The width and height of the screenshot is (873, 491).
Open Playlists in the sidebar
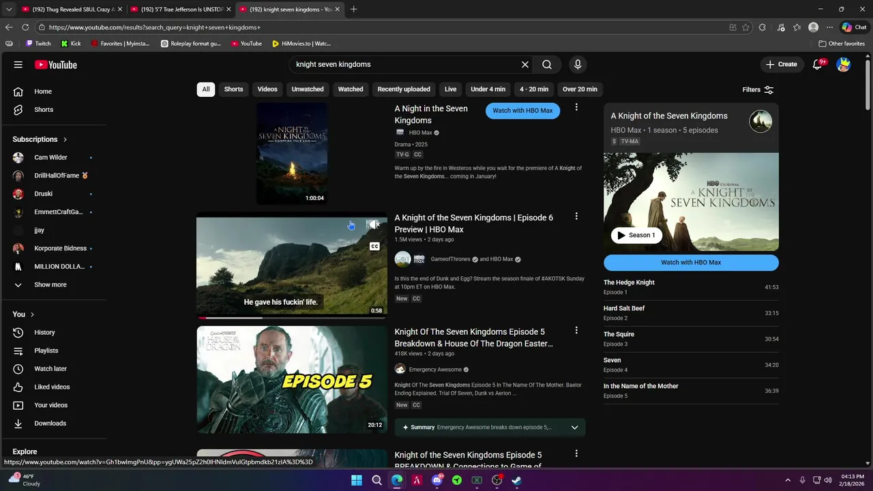53,351
